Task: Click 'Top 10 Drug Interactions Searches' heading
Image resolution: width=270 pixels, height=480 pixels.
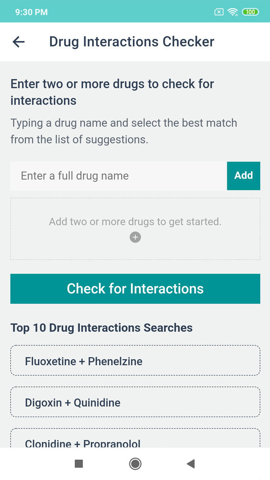Action: pos(101,328)
